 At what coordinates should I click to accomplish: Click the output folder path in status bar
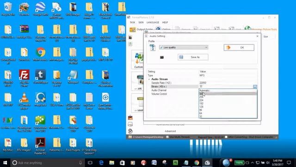(148, 137)
